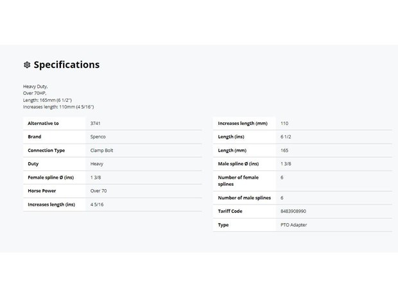Click the Heavy Duty description line

[35, 87]
